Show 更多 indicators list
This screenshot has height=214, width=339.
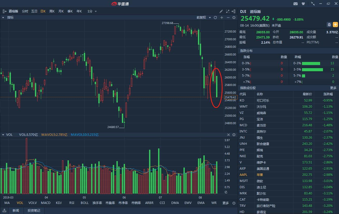coord(226,203)
